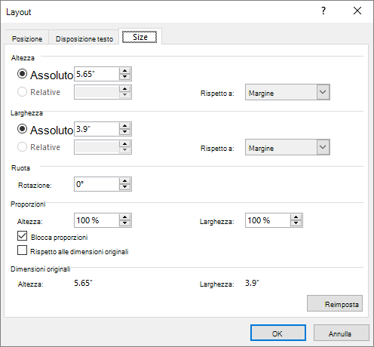Increase Proporzioni Altezza percent up arrow
374x347 pixels.
pyautogui.click(x=125, y=217)
